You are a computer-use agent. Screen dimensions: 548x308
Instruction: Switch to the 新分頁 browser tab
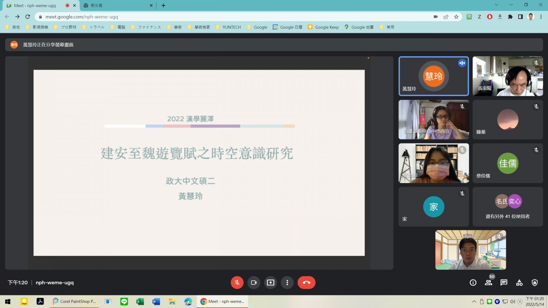point(116,5)
